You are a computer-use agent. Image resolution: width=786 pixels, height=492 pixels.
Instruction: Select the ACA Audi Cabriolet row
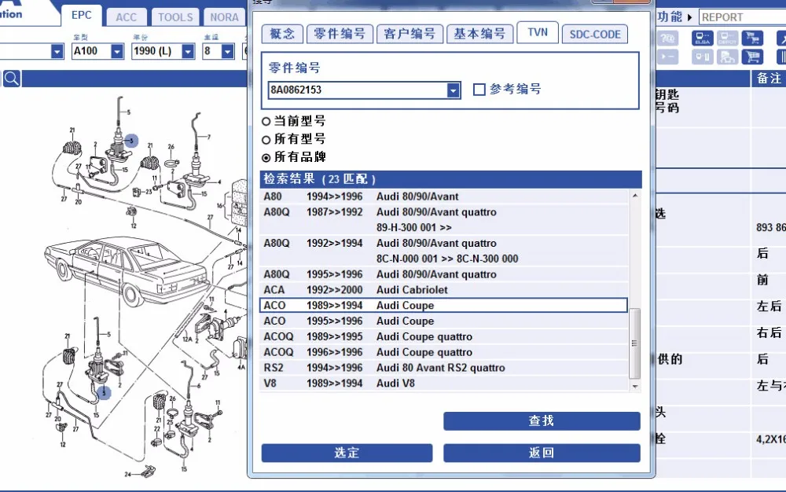click(x=444, y=289)
